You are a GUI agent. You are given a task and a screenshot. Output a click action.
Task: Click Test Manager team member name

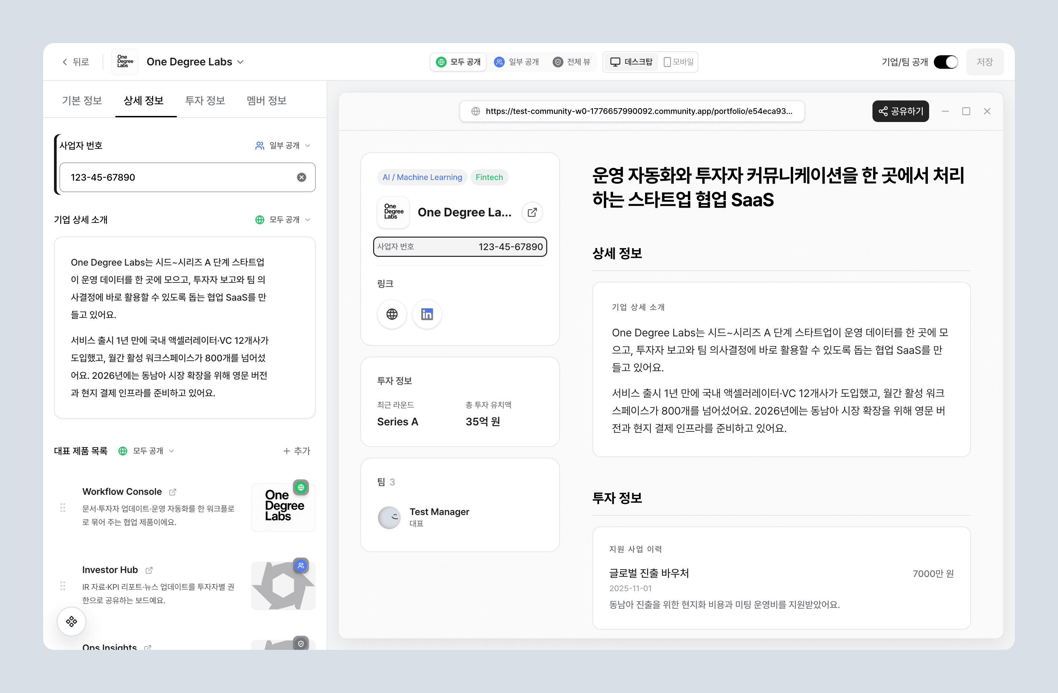(439, 512)
